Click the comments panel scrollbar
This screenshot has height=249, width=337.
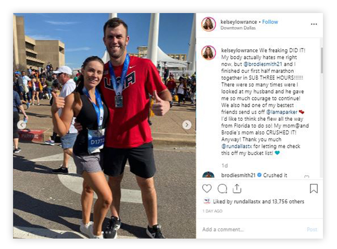click(x=321, y=60)
